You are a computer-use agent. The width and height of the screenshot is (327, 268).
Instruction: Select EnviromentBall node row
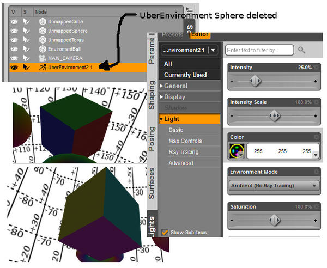pos(78,49)
